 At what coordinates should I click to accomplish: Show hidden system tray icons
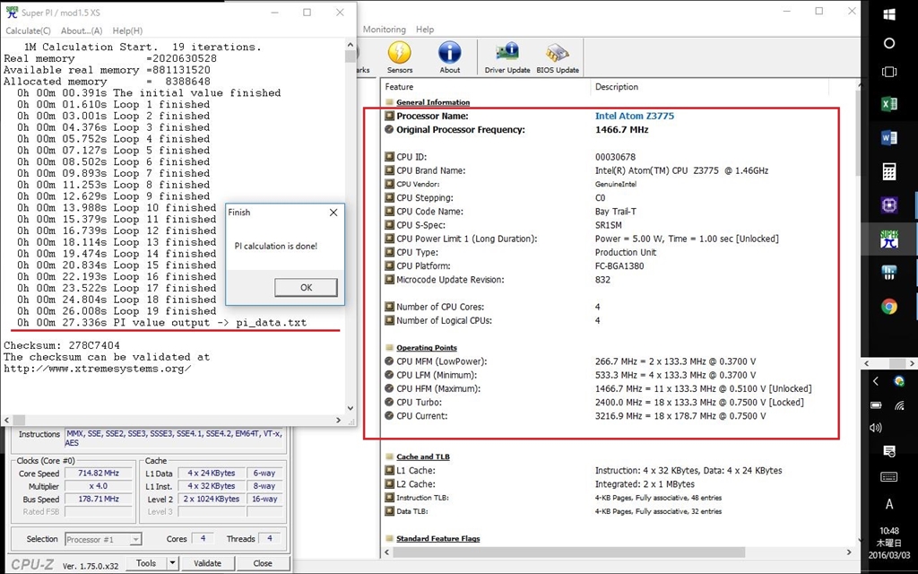click(876, 381)
